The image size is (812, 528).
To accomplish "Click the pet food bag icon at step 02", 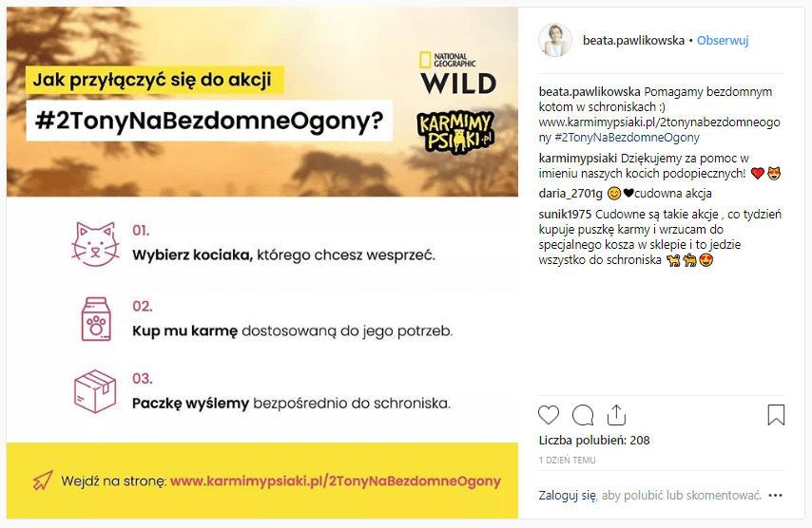I will coord(95,318).
